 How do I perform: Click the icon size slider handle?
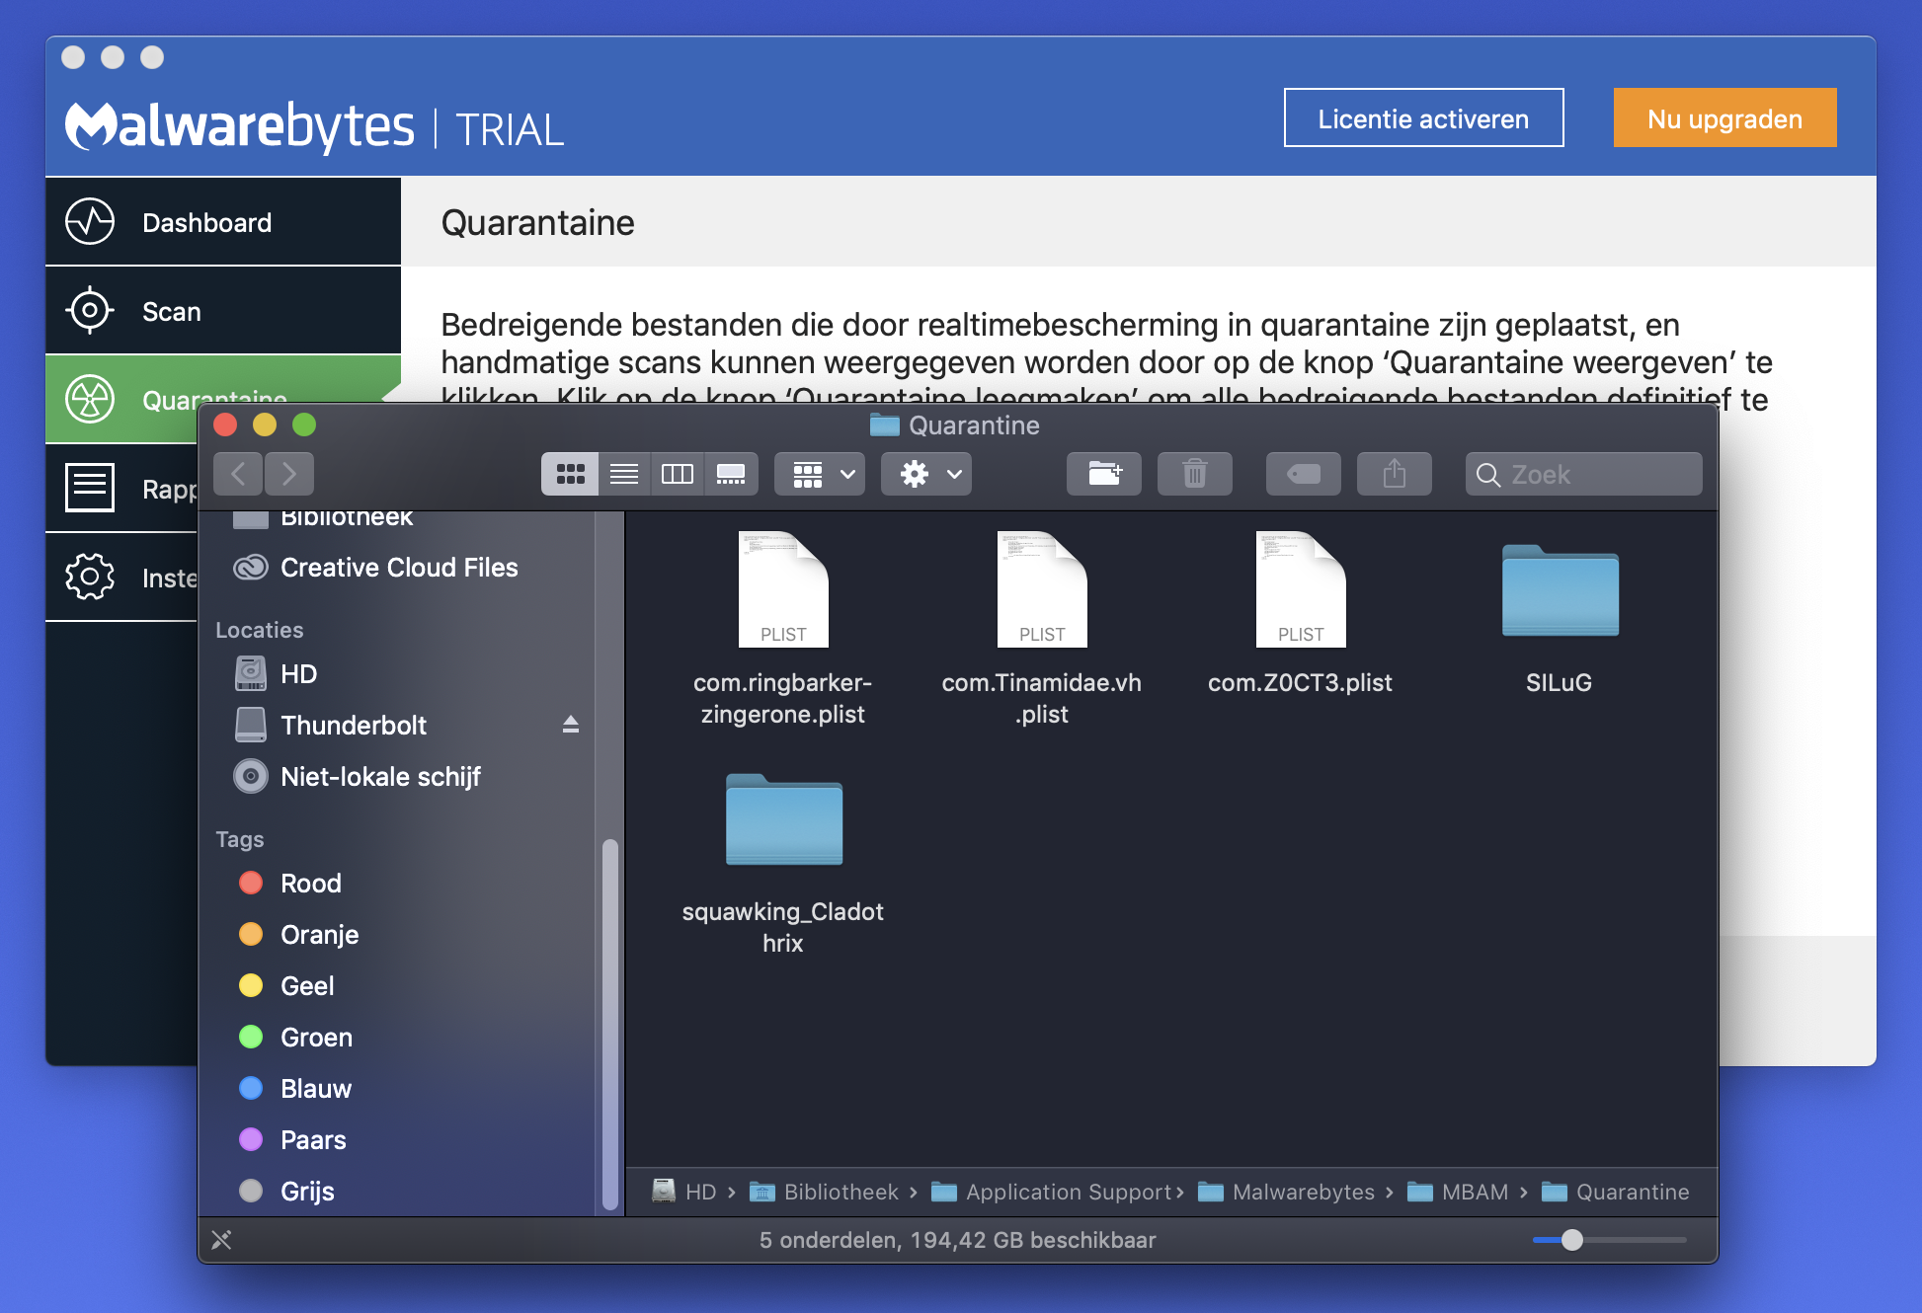[1571, 1240]
